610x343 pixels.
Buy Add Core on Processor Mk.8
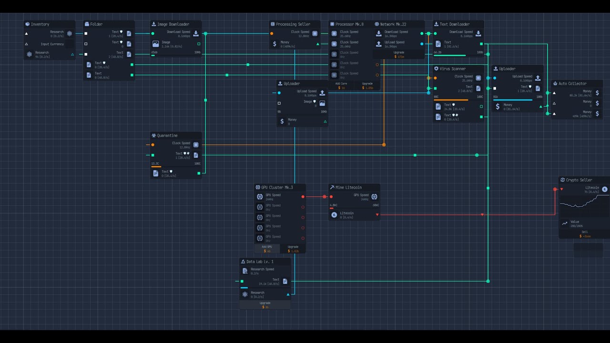pos(341,86)
